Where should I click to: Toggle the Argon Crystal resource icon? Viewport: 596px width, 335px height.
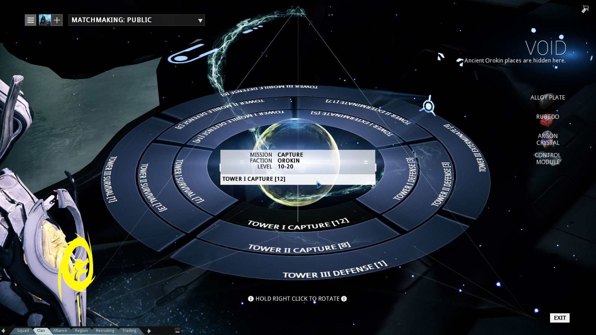[548, 139]
